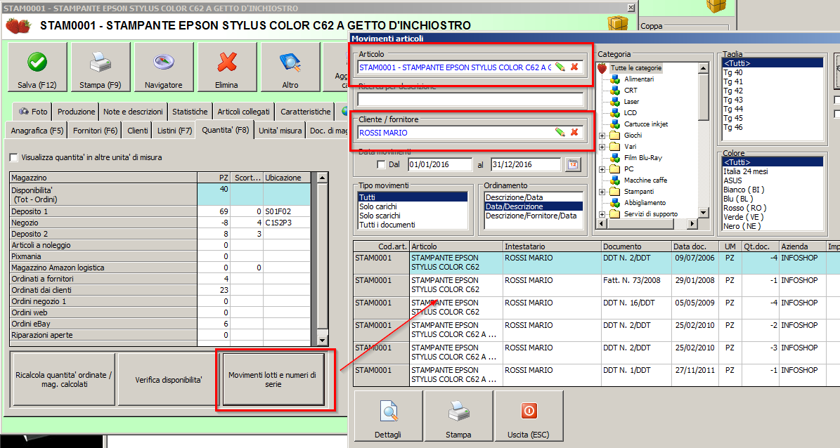Select Solo carichi movement type

tap(413, 206)
